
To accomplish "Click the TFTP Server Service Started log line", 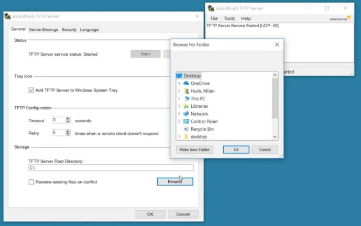I will (243, 26).
